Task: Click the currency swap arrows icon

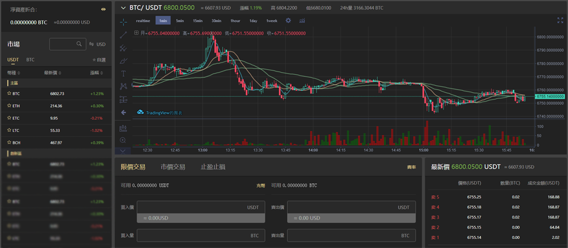Action: tap(92, 44)
